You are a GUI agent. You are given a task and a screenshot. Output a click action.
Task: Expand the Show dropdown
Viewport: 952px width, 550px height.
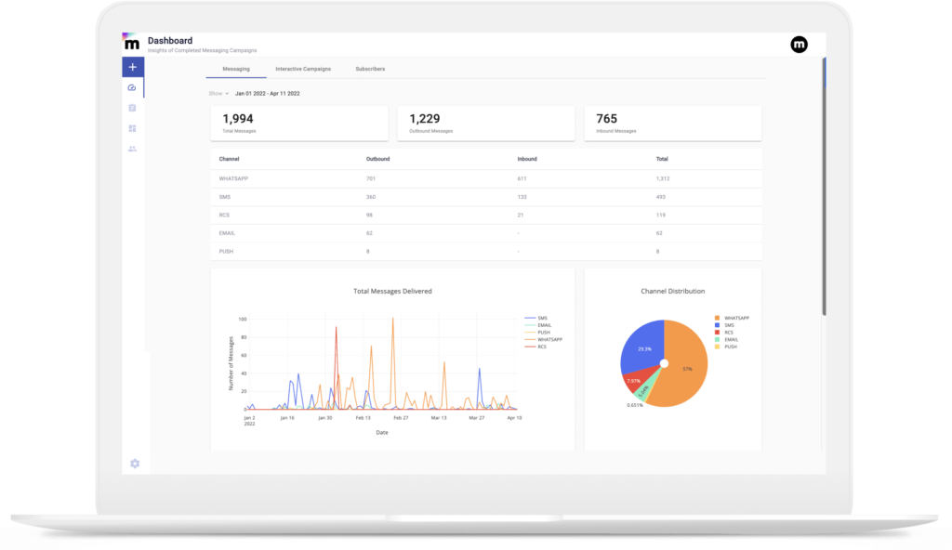218,94
